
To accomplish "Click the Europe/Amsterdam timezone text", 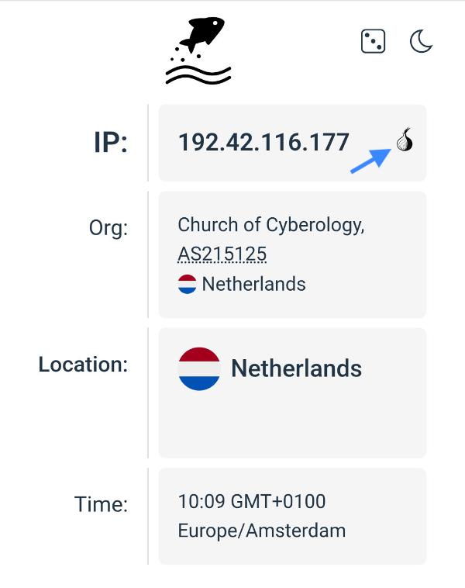I will point(261,531).
